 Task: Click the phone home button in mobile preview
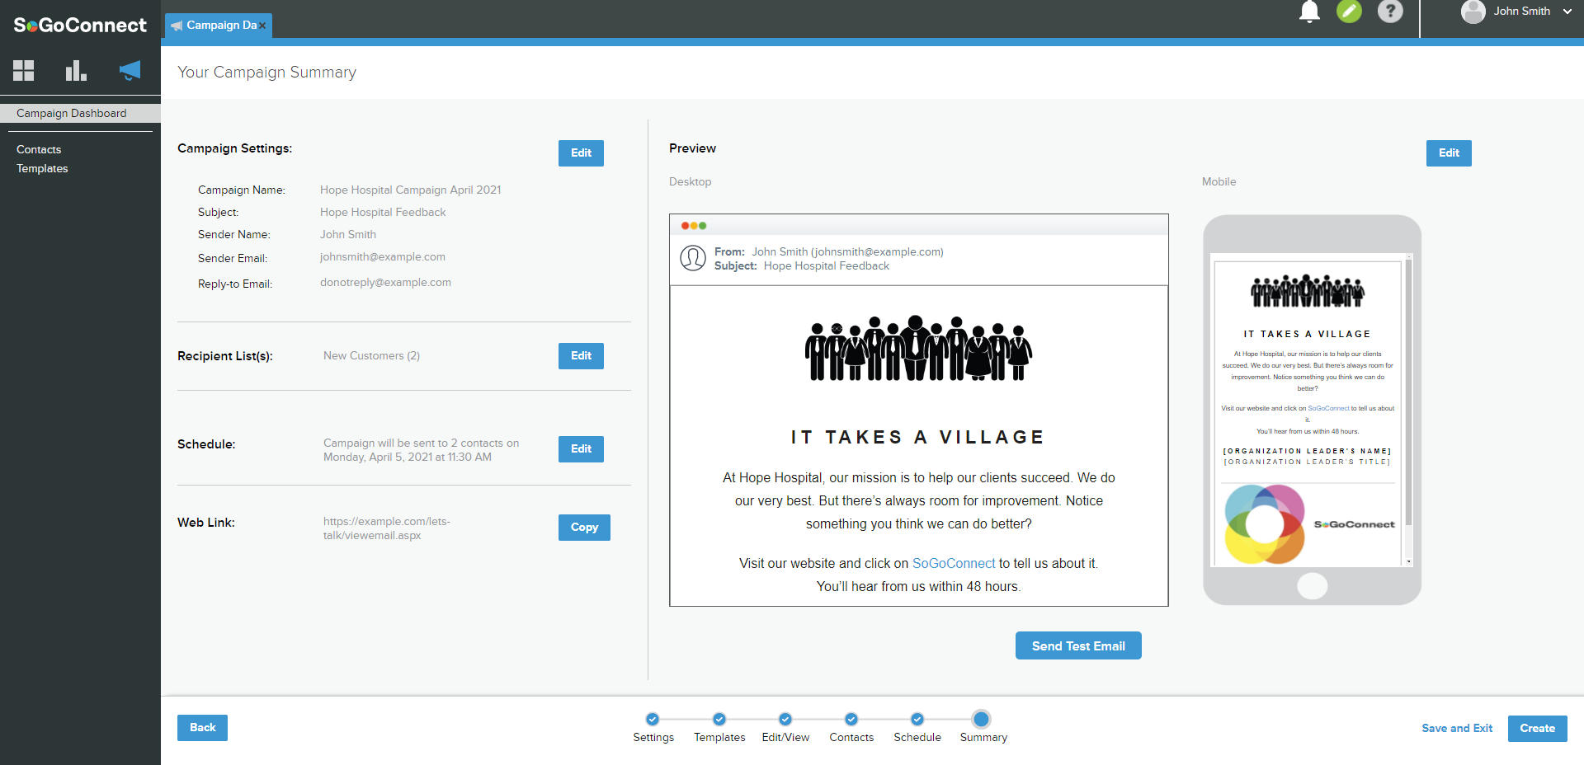coord(1312,586)
